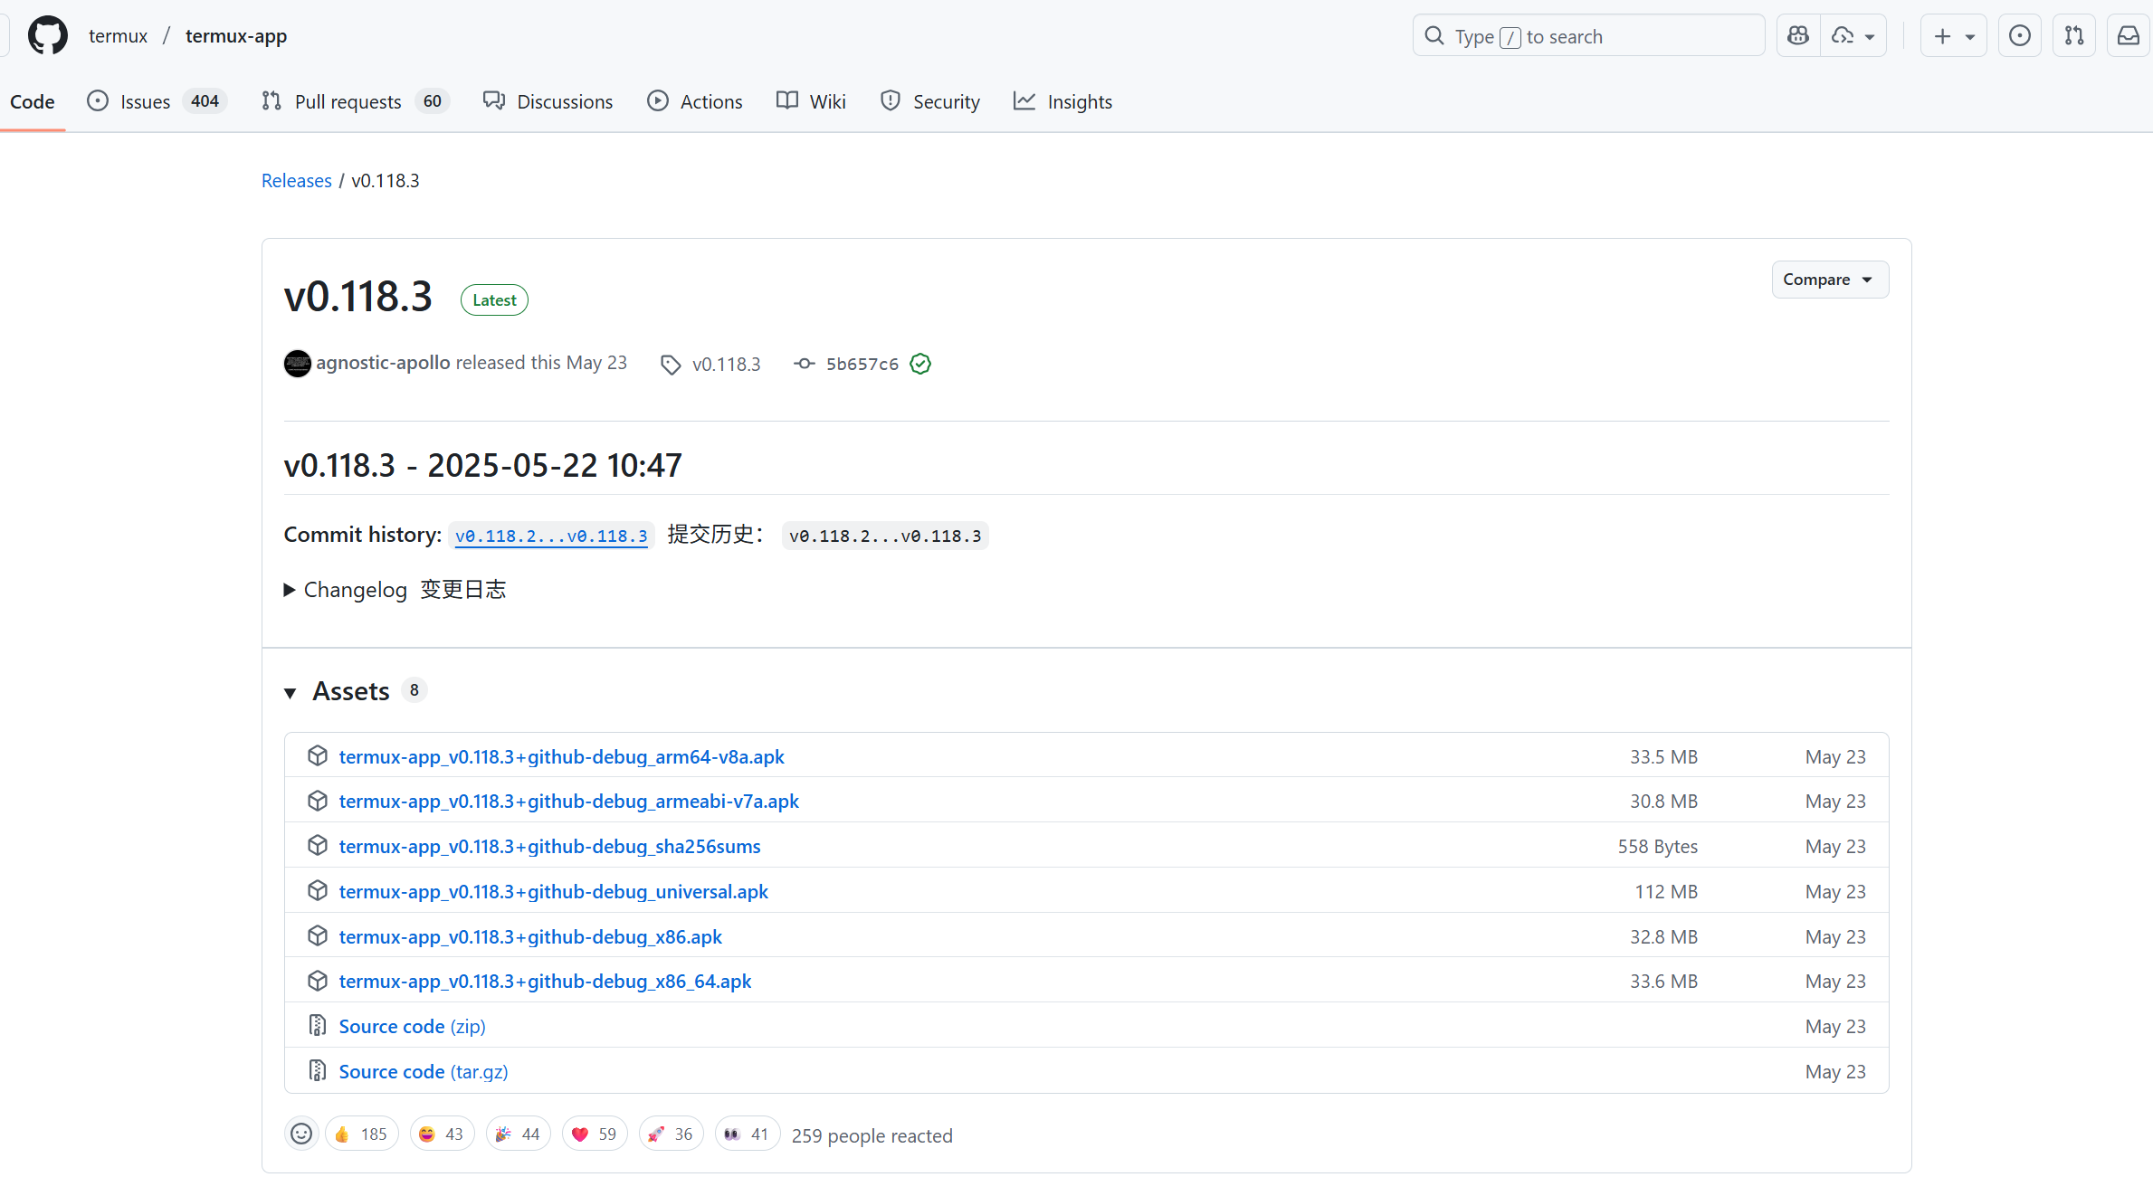Click the 558 Bytes size text
Viewport: 2153px width, 1196px height.
[x=1657, y=847]
